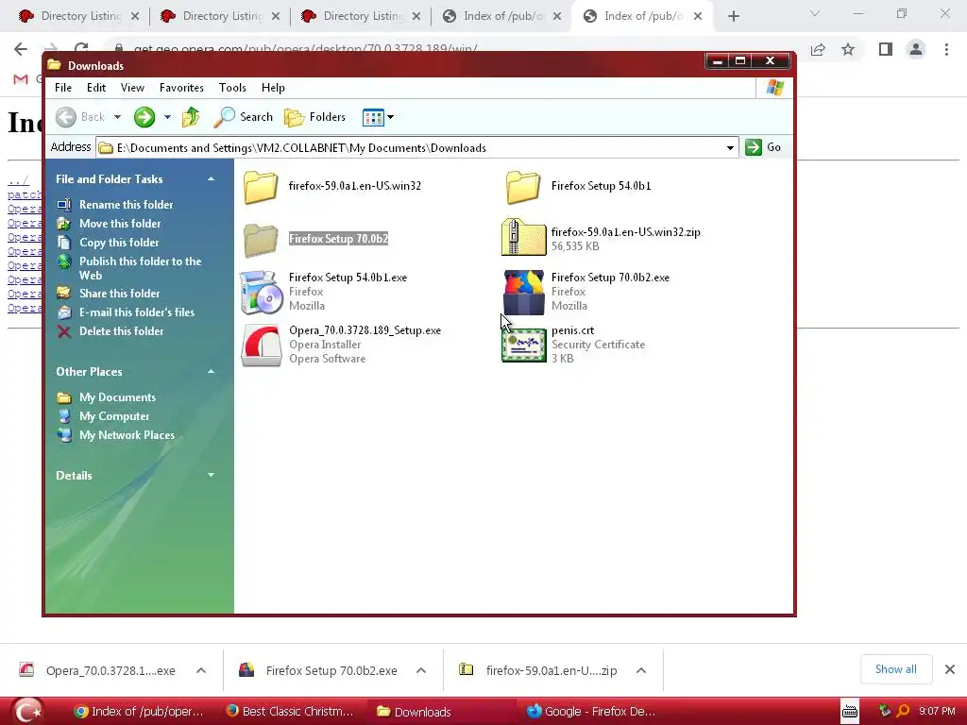Open the Search pane in Explorer
This screenshot has height=725, width=967.
[x=243, y=117]
